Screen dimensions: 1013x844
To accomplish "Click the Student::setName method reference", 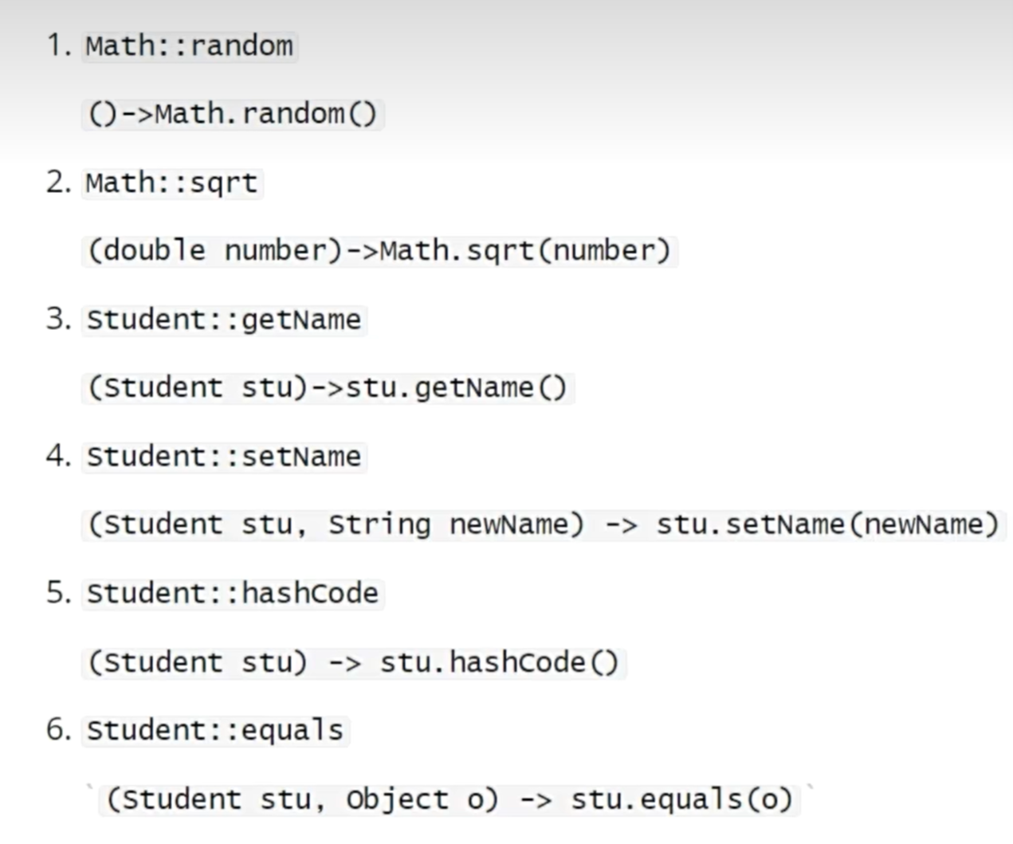I will pos(223,457).
